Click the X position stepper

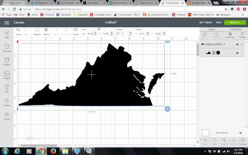click(148, 34)
